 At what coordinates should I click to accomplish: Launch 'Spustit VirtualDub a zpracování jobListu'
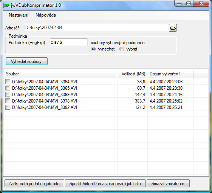105,184
